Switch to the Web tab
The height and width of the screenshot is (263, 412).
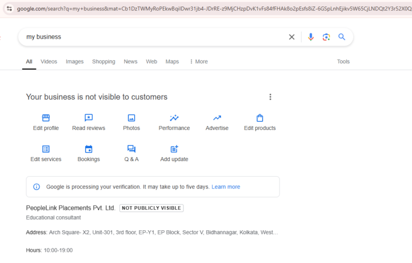[x=151, y=62]
